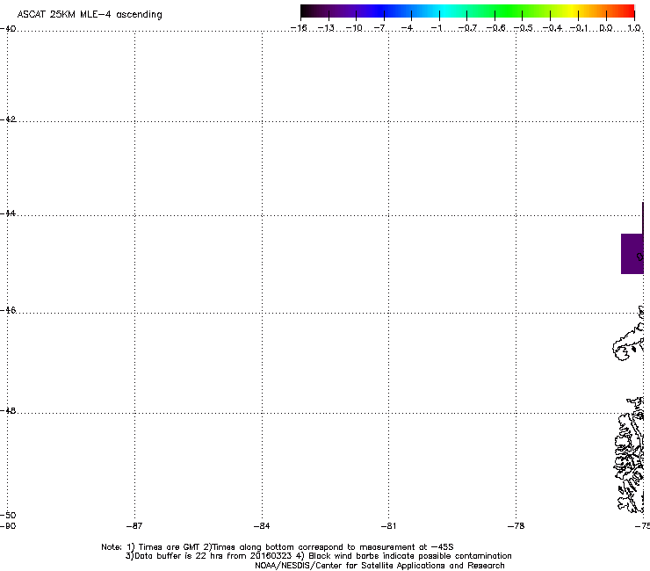Click the -44 latitude axis label

coord(8,213)
